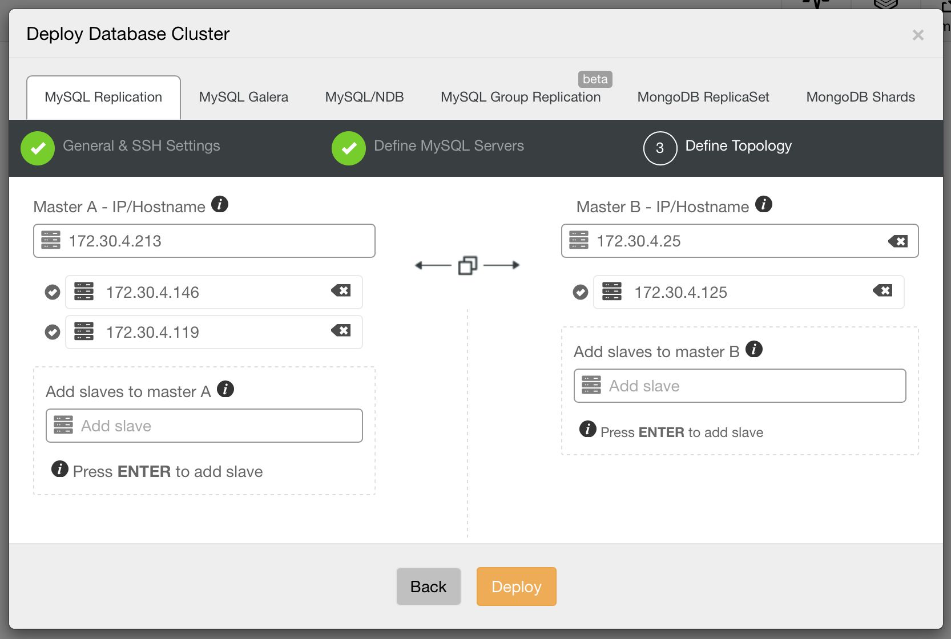Toggle check icon beside slave 172.30.4.119
Image resolution: width=951 pixels, height=639 pixels.
(53, 332)
